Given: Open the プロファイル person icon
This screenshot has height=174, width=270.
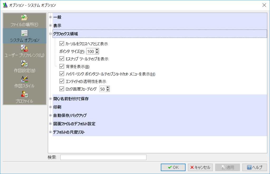Looking at the screenshot, I should click(25, 94).
